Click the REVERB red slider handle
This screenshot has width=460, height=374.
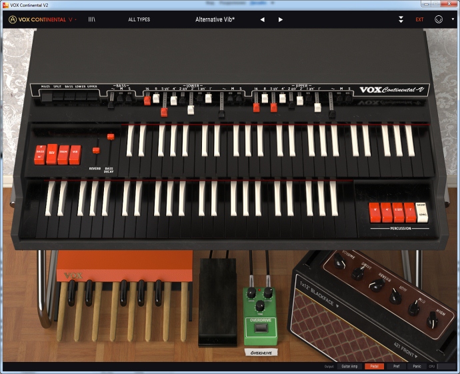point(96,151)
